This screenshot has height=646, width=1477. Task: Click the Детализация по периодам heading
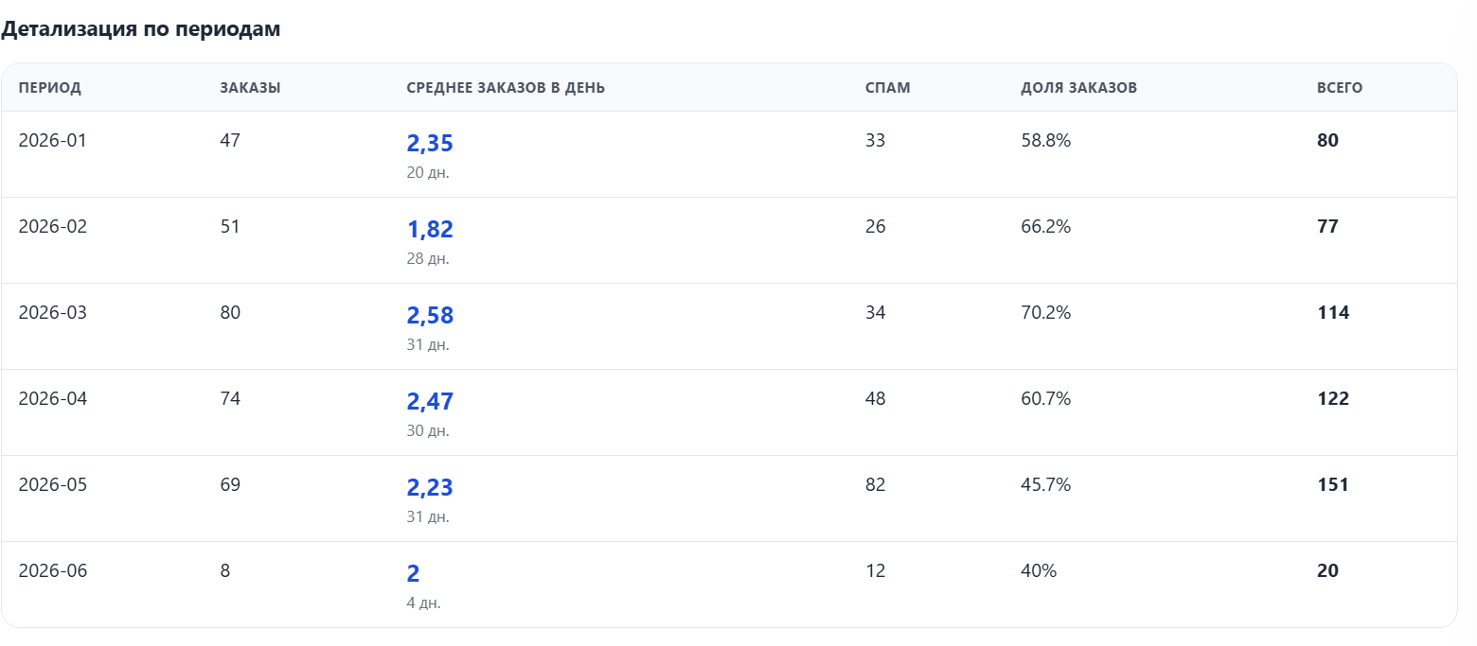point(141,29)
